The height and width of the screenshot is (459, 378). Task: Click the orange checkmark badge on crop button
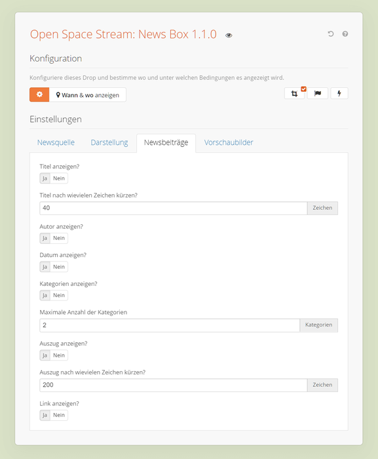coord(304,89)
